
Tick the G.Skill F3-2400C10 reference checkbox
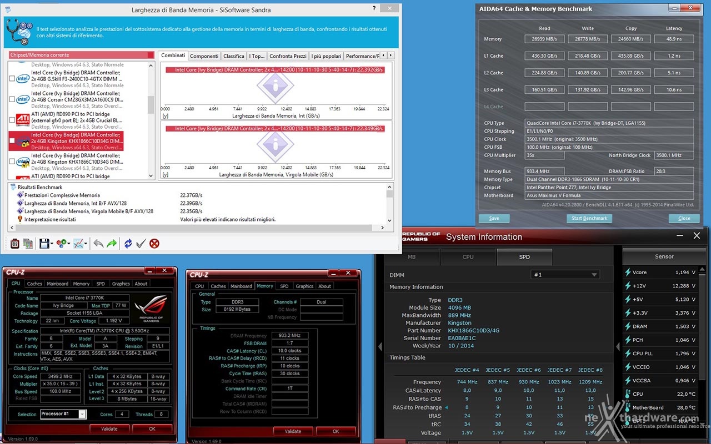(12, 79)
